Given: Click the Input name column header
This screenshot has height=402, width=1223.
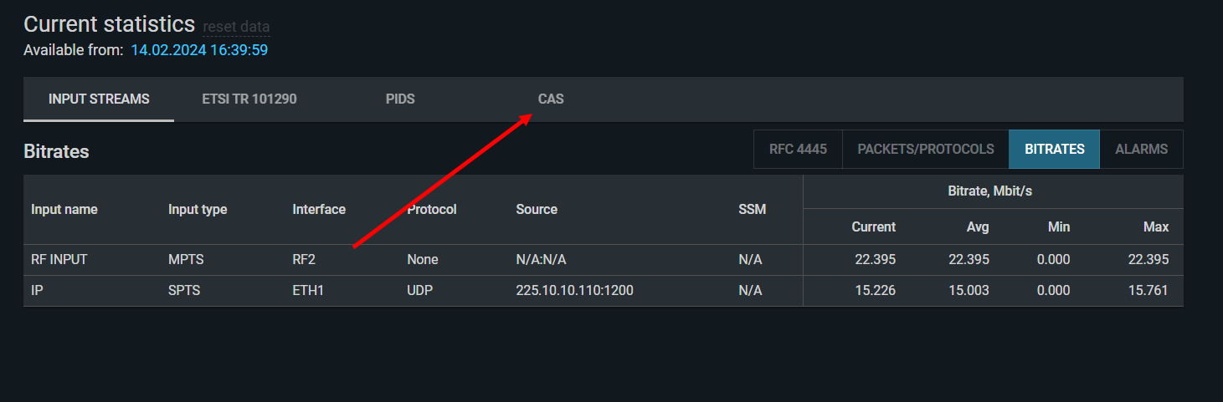Looking at the screenshot, I should (64, 210).
